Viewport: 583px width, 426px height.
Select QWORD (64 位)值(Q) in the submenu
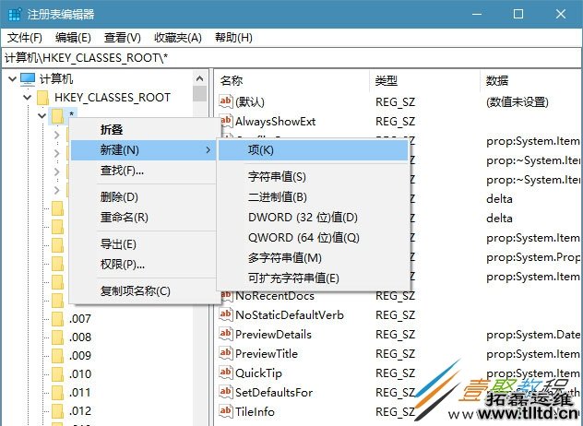pos(313,238)
